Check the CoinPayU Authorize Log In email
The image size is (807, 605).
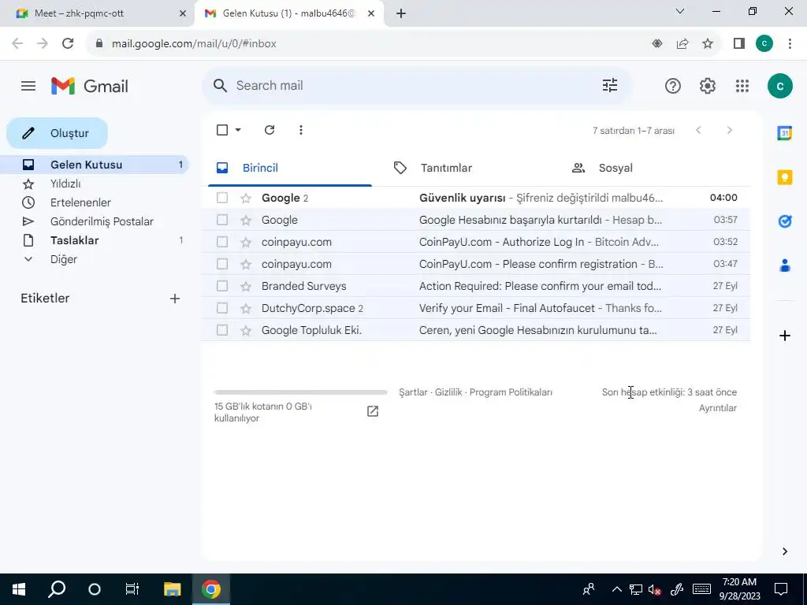click(x=222, y=242)
